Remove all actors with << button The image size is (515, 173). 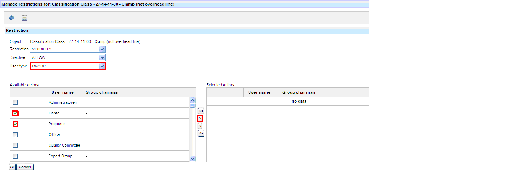[201, 133]
